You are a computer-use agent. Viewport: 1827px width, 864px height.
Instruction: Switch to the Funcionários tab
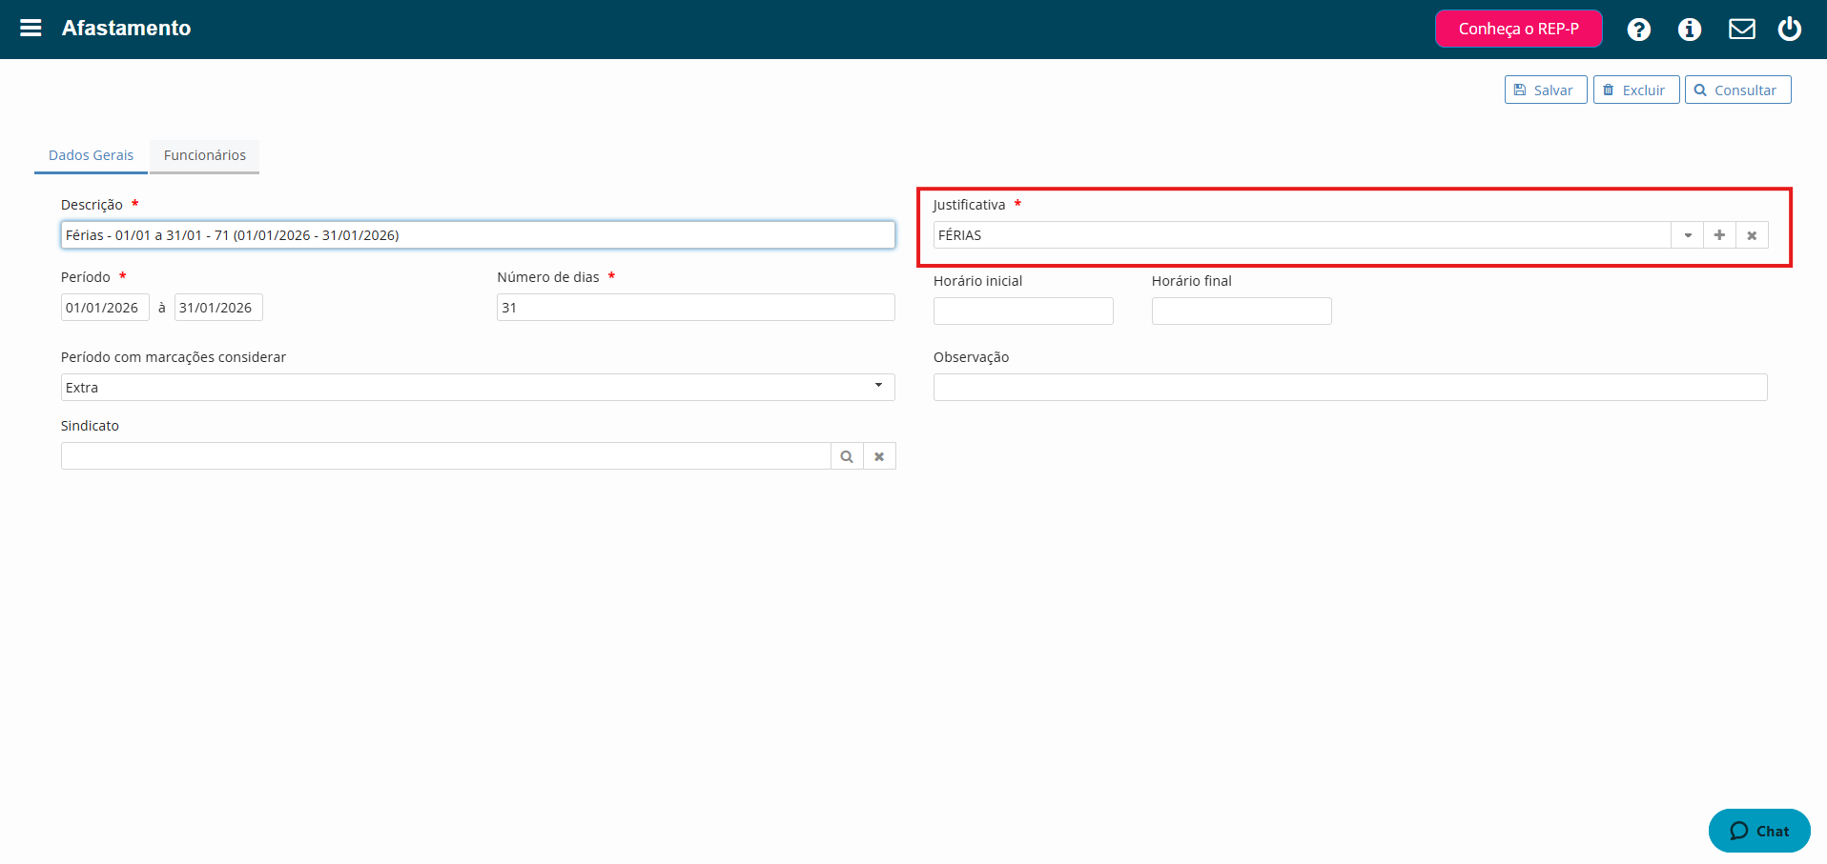point(204,155)
